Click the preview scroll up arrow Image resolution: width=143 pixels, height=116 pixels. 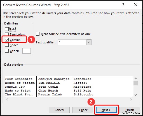pos(135,78)
